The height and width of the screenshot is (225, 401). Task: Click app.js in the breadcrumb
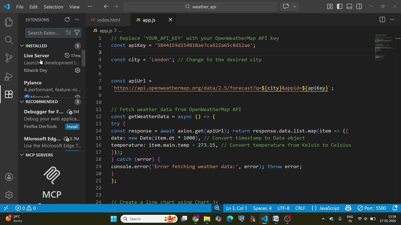pos(106,31)
